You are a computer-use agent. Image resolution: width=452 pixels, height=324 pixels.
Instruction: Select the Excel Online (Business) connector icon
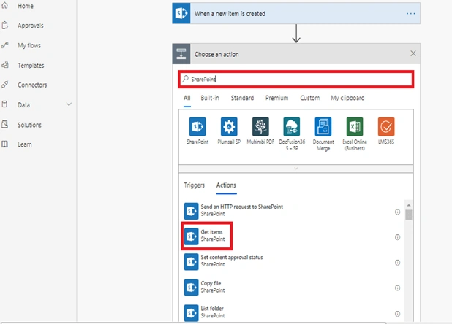[355, 126]
